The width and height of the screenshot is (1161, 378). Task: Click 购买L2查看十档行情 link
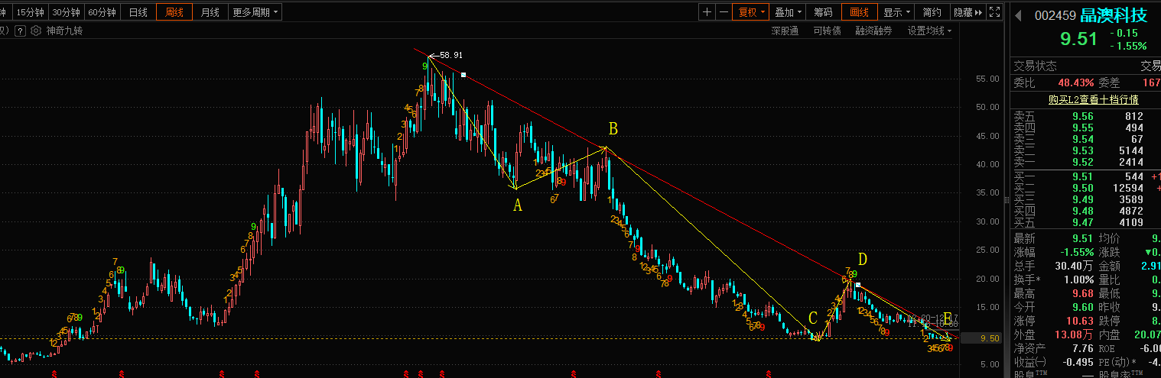[x=1093, y=99]
